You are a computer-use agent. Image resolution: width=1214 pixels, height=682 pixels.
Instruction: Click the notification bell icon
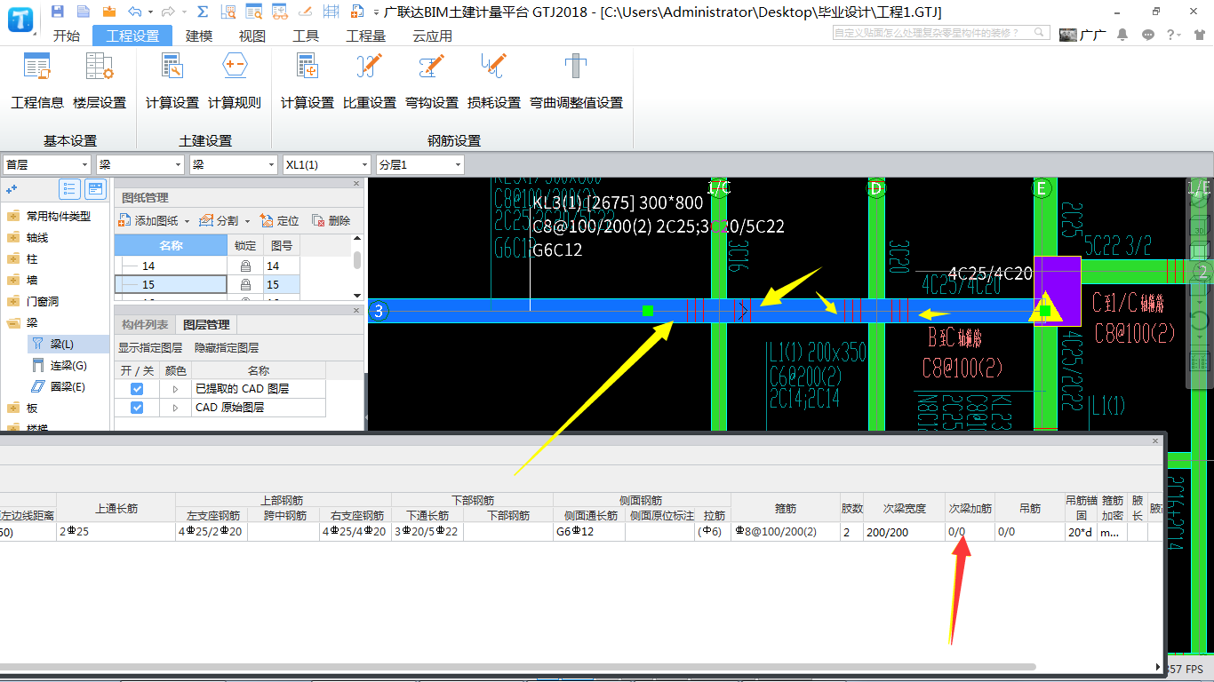pyautogui.click(x=1122, y=34)
